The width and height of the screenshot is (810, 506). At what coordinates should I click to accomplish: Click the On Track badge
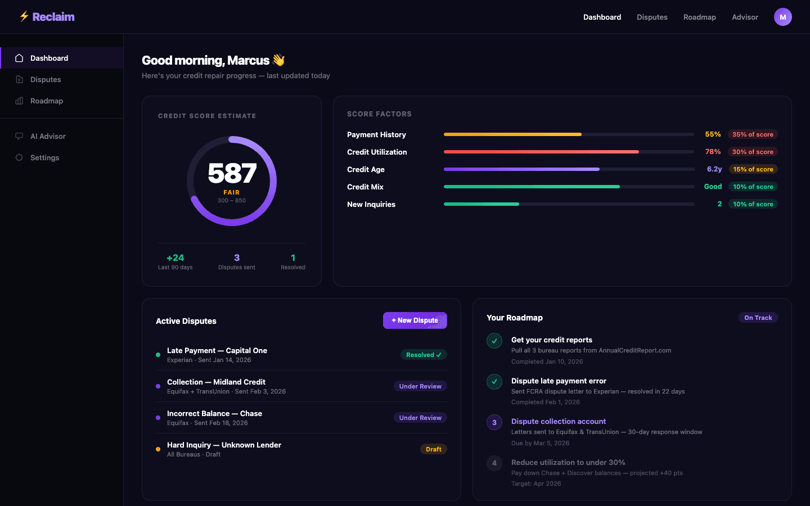(x=758, y=317)
